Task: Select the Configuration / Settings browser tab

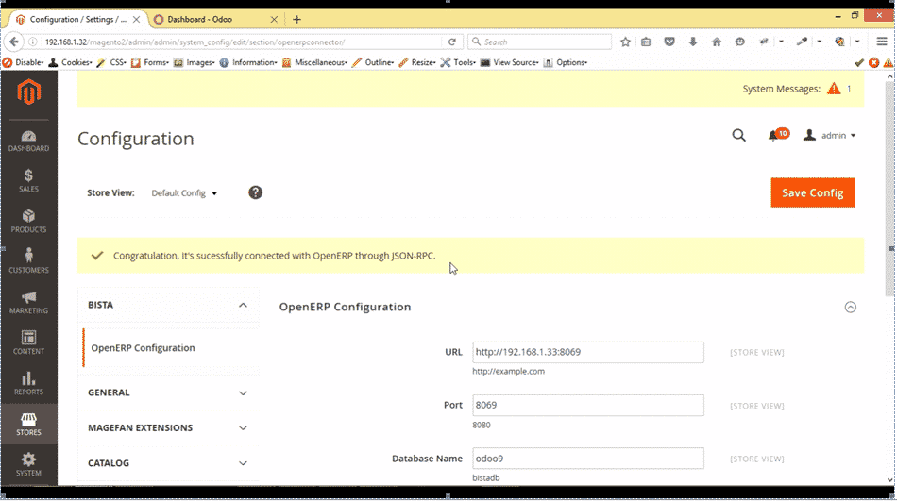Action: [x=77, y=20]
